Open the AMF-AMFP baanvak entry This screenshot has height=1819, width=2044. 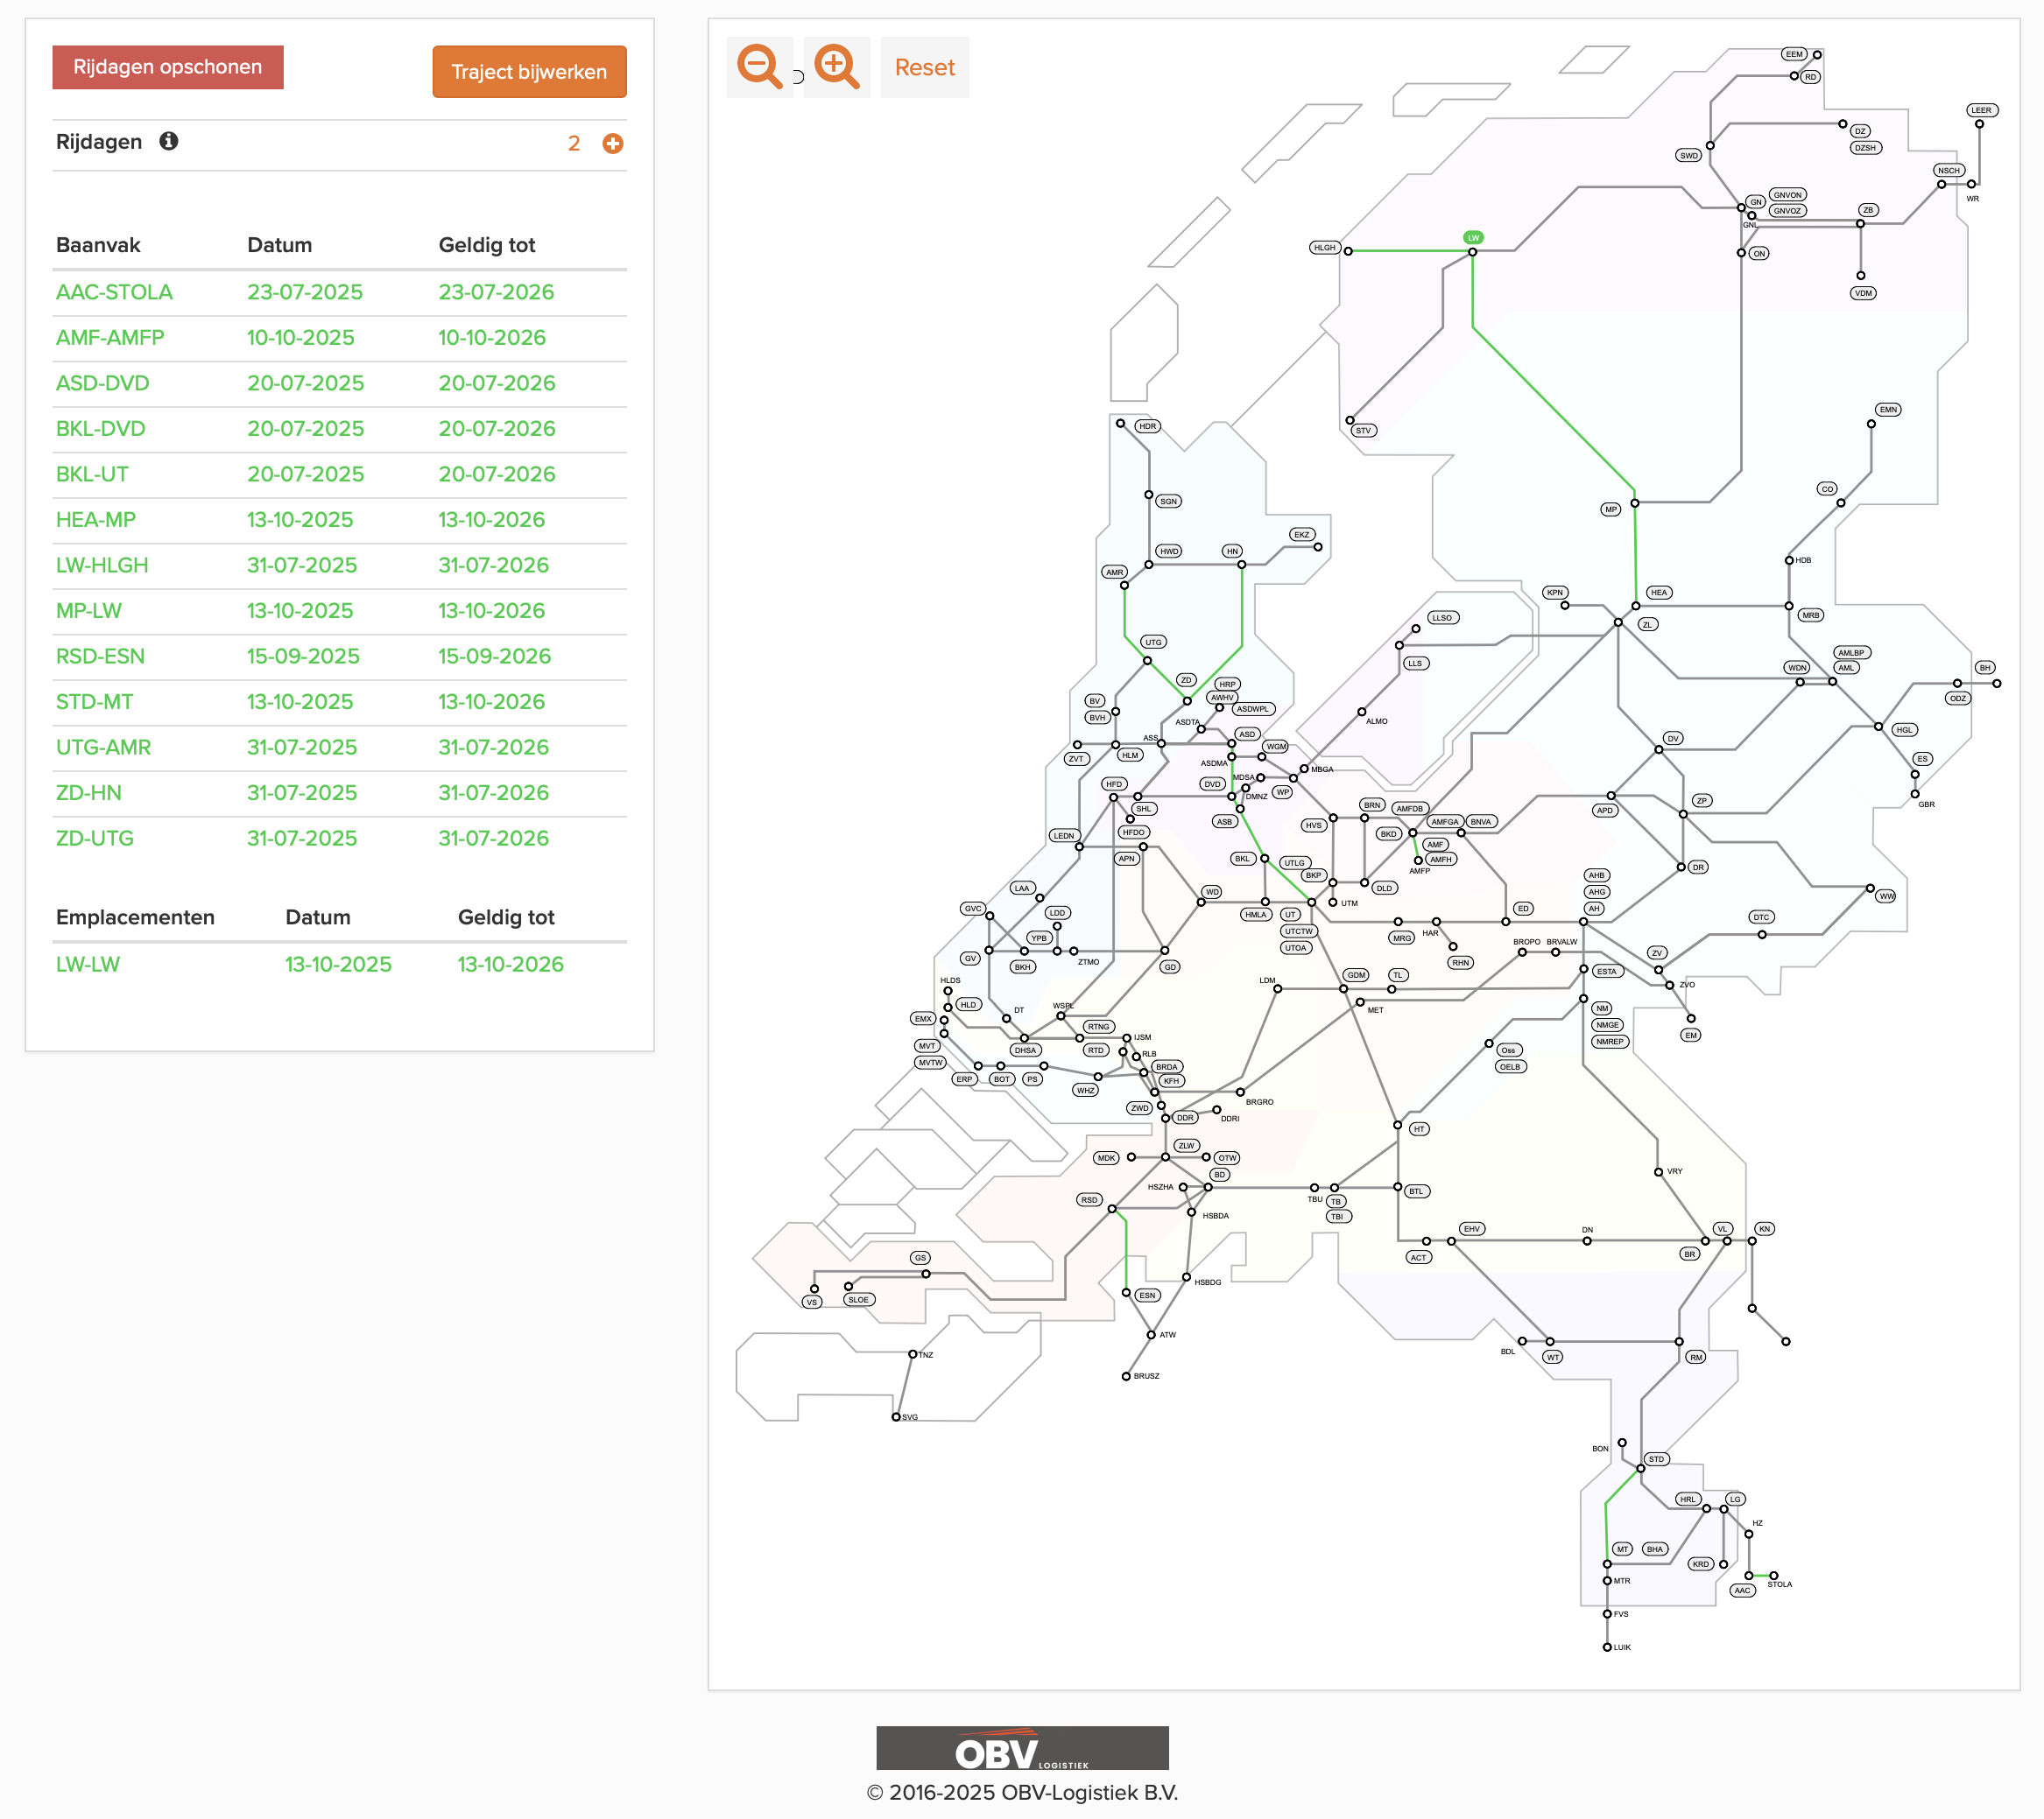pos(110,338)
